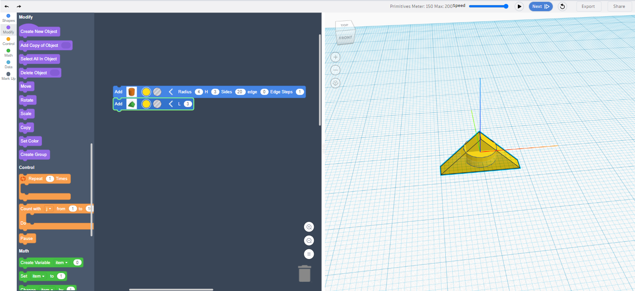Click the redo arrow icon
This screenshot has height=291, width=635.
coord(19,6)
